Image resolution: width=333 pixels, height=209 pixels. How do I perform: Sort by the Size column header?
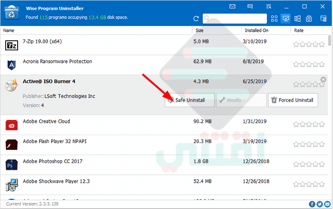pyautogui.click(x=217, y=30)
